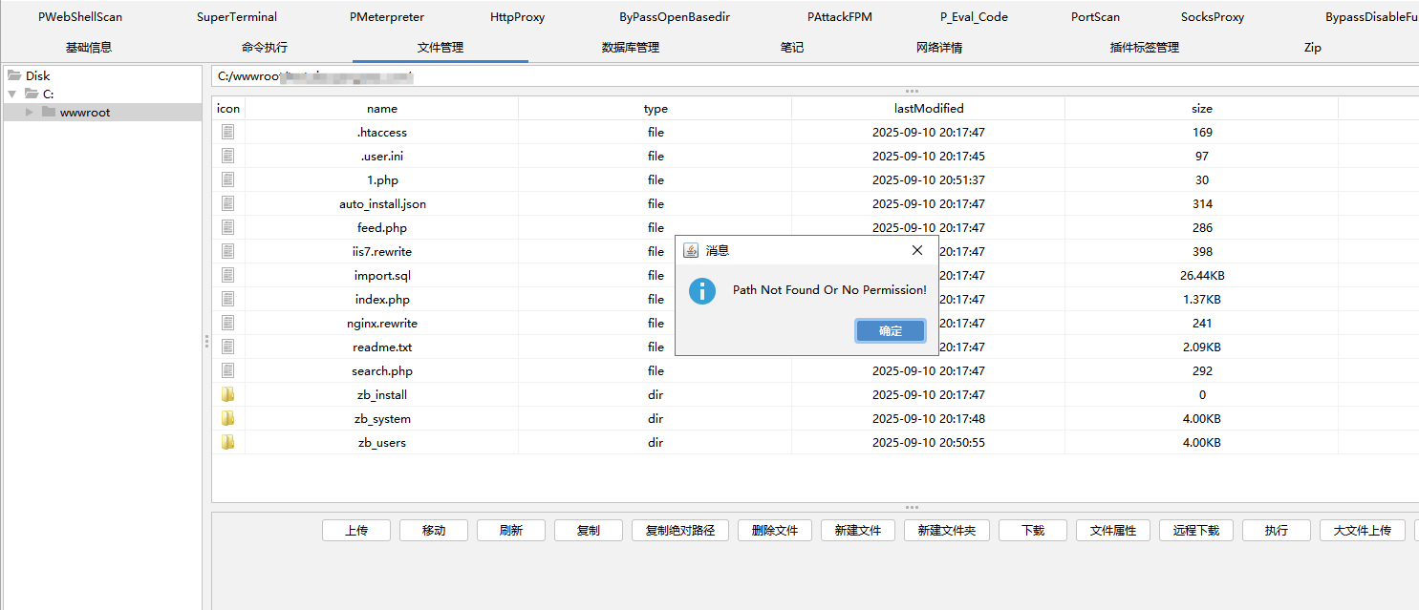
Task: Click the Java icon on the dialog title bar
Action: pos(691,250)
